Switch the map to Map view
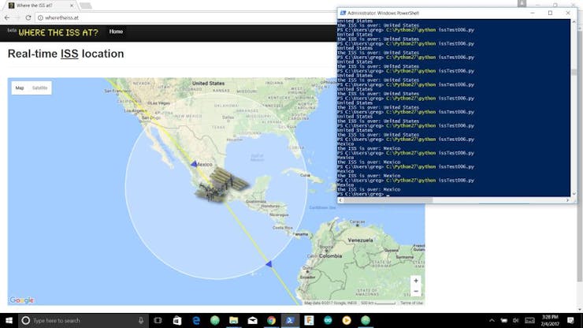583x328 pixels. point(20,88)
